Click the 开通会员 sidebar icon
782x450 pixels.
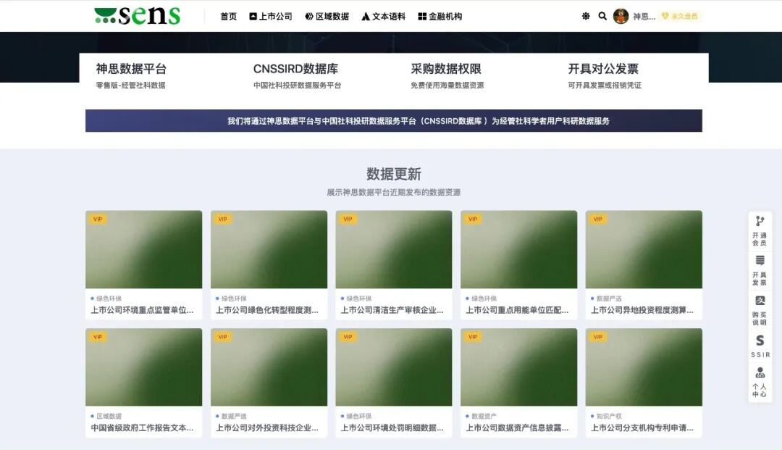click(x=760, y=231)
